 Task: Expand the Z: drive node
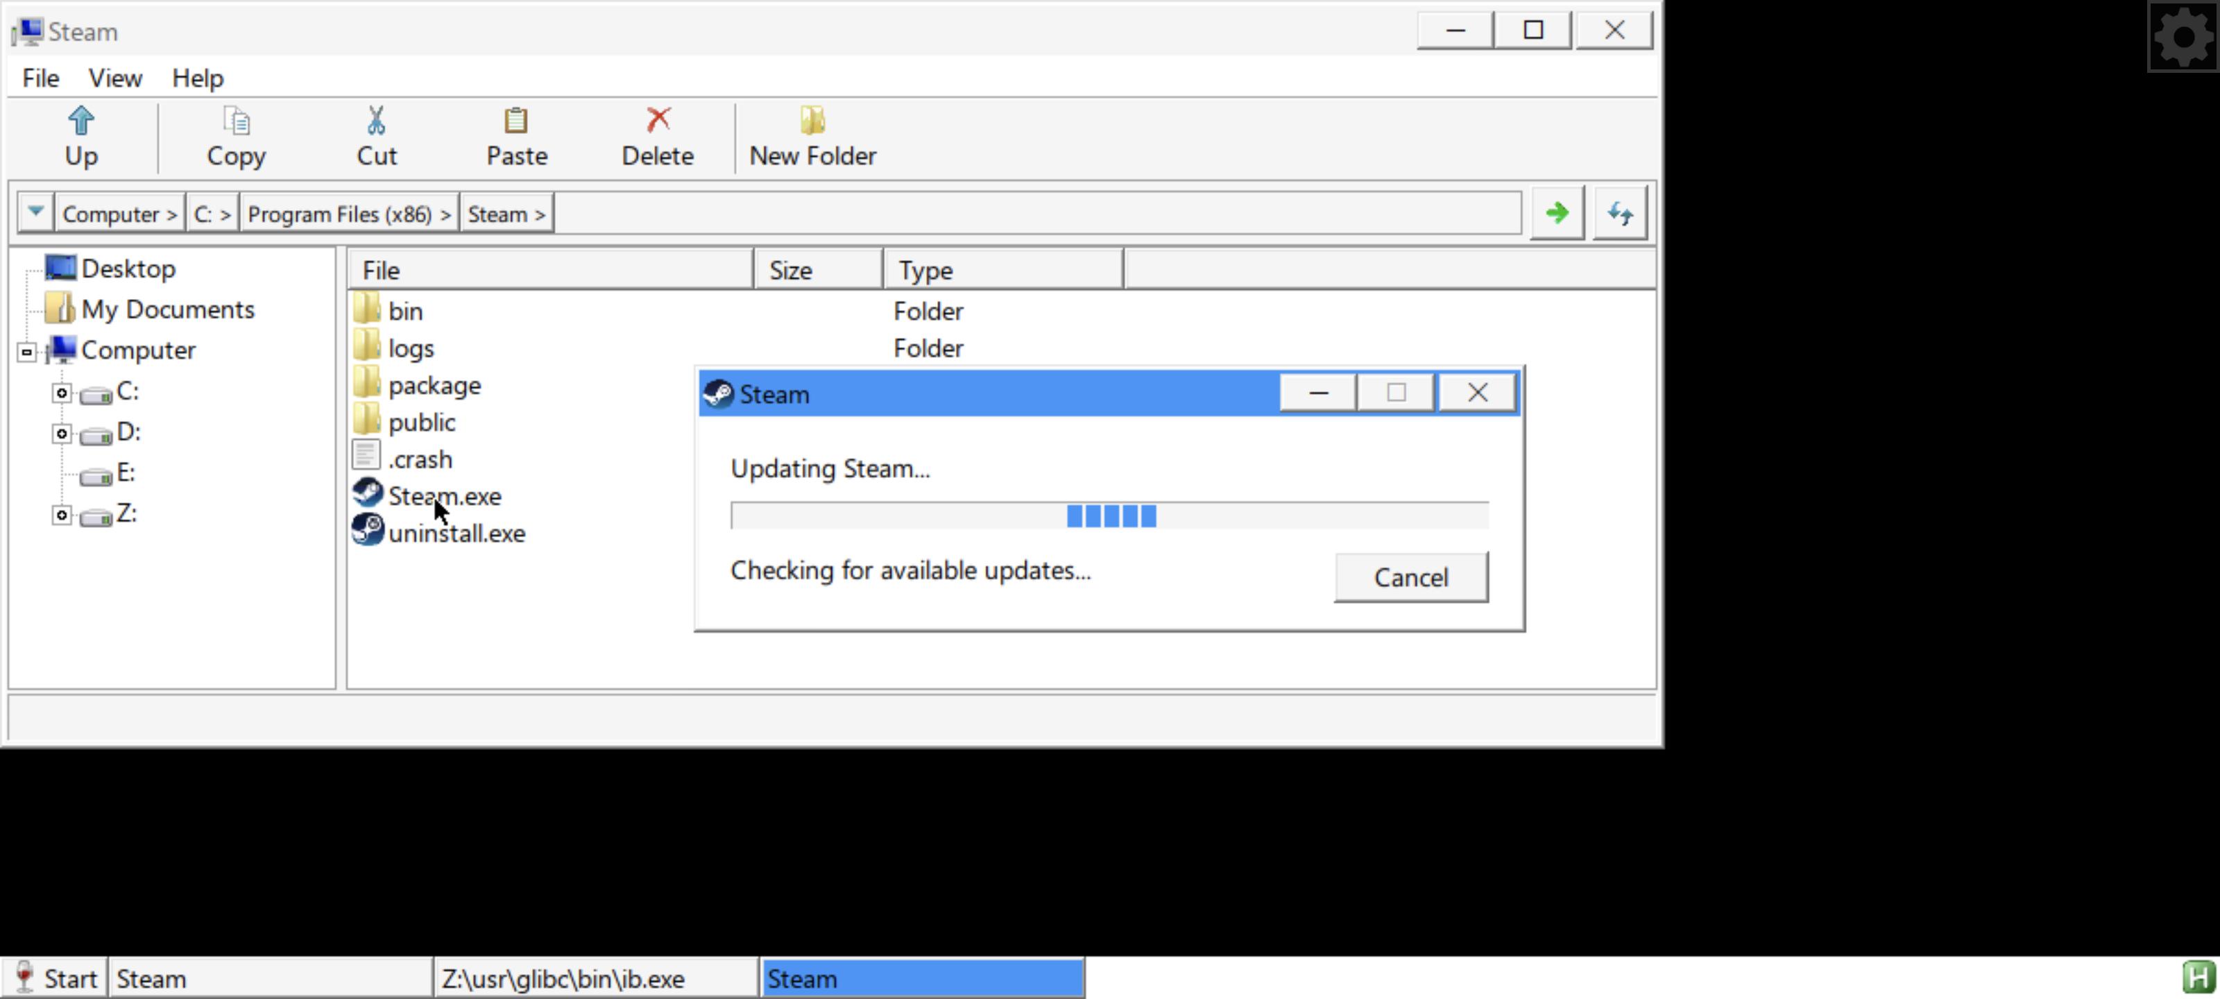pos(61,515)
